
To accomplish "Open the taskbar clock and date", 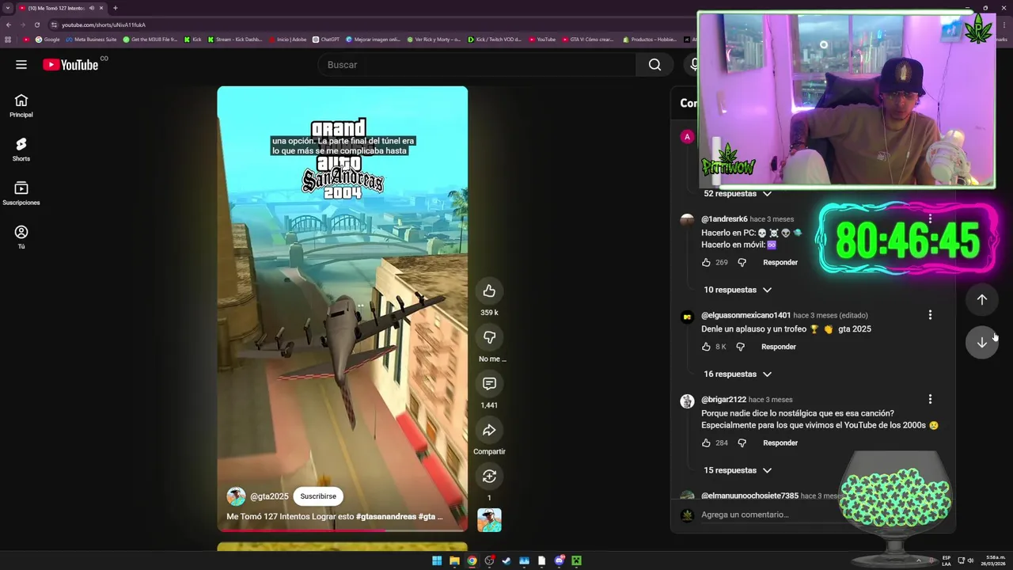I will pyautogui.click(x=993, y=560).
